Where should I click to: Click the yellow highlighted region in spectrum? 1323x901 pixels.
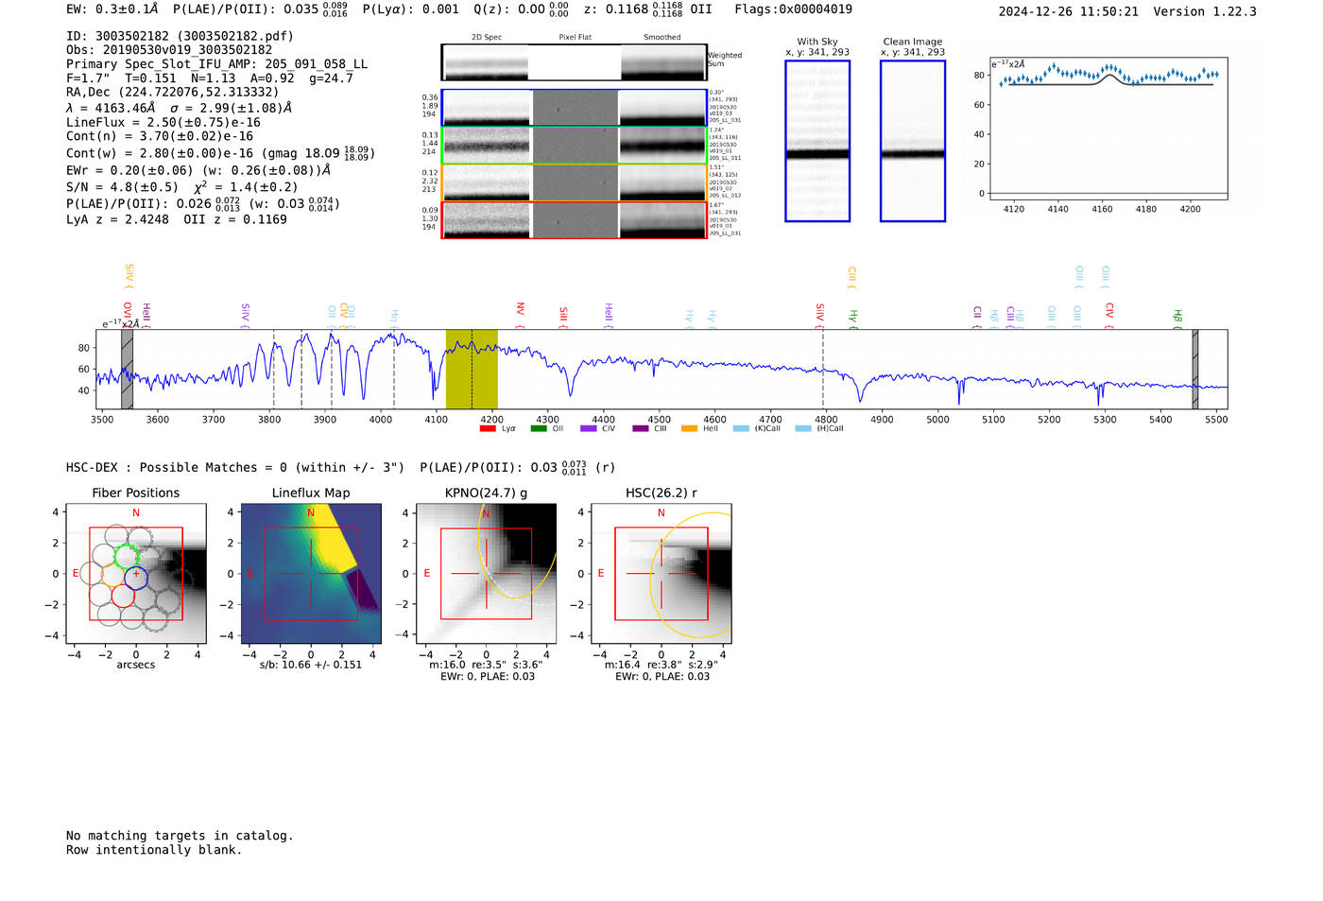point(472,370)
